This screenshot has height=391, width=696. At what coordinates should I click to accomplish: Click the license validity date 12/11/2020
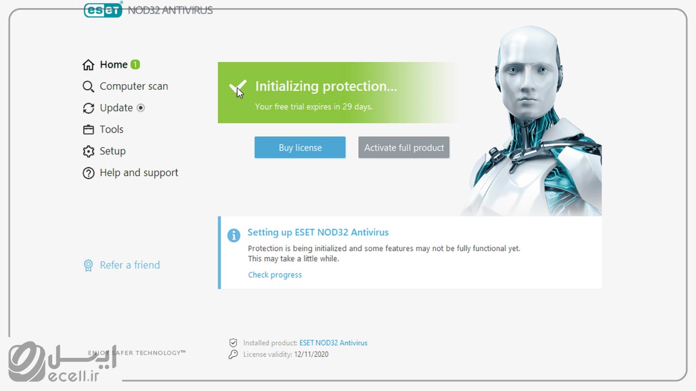311,355
